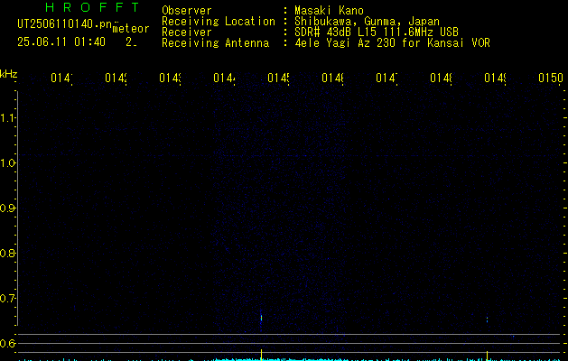Image resolution: width=568 pixels, height=361 pixels.
Task: Click the kHz axis unit label
Action: coord(8,74)
